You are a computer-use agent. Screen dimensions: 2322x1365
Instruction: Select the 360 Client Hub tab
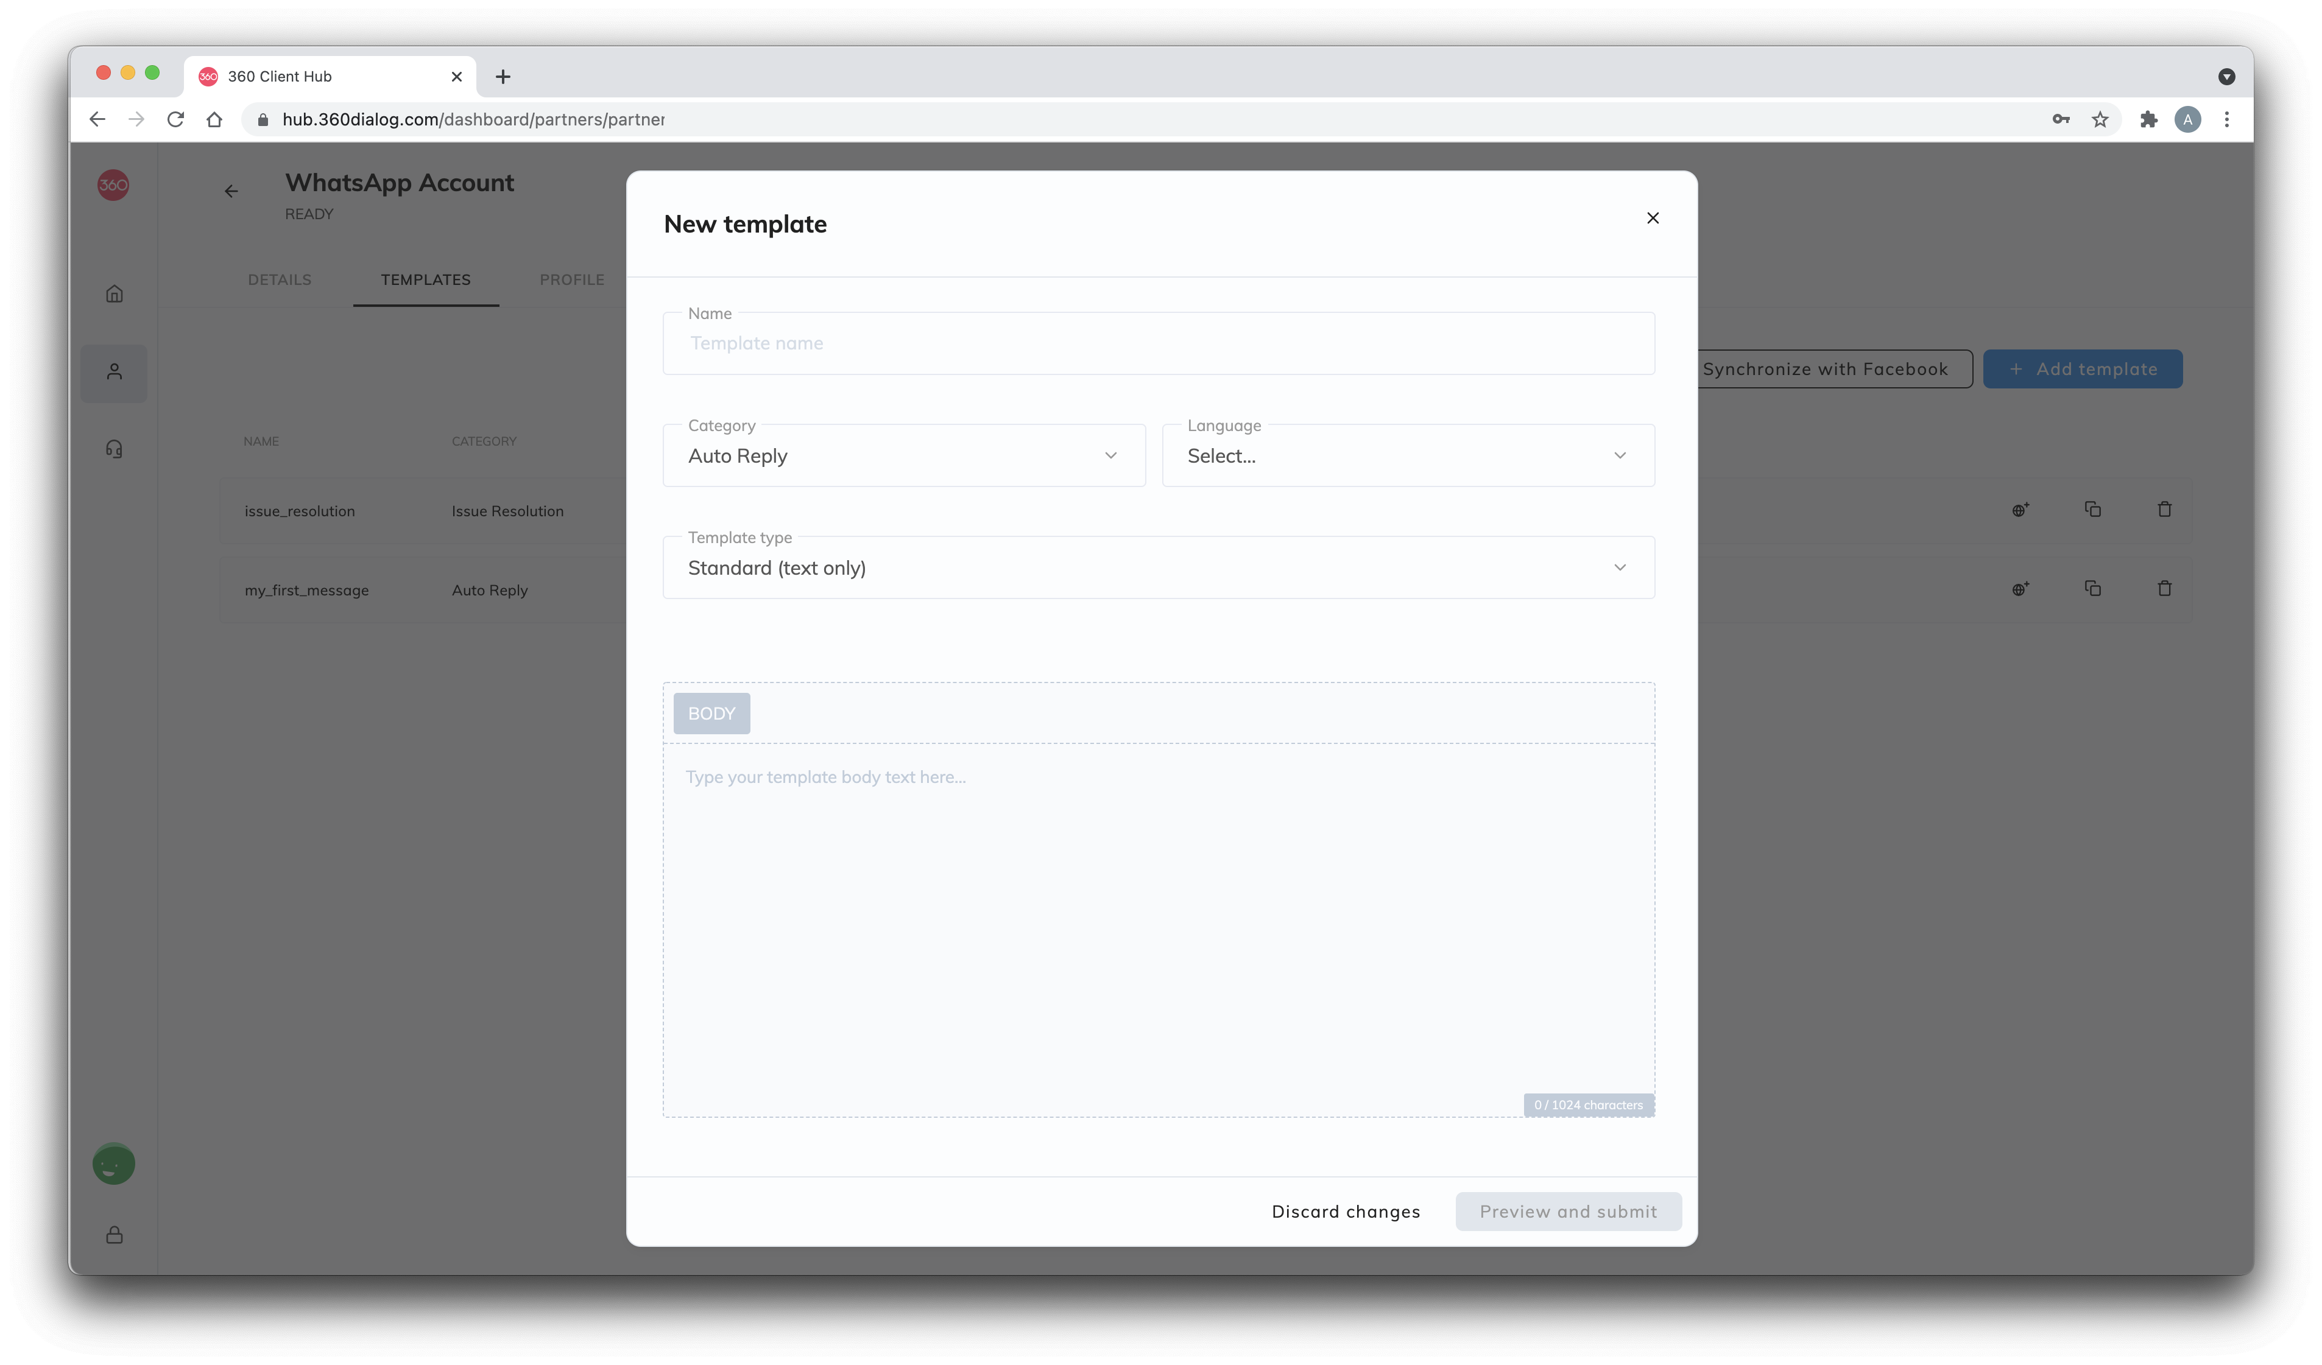[x=330, y=77]
